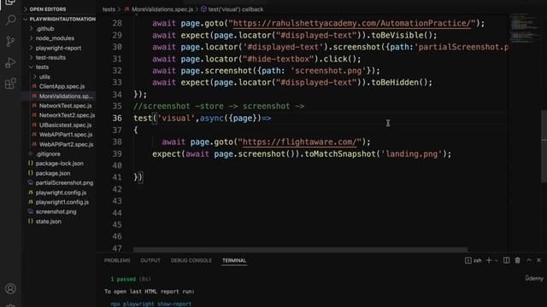The image size is (547, 307).
Task: Open screenshot.png in explorer
Action: point(56,211)
